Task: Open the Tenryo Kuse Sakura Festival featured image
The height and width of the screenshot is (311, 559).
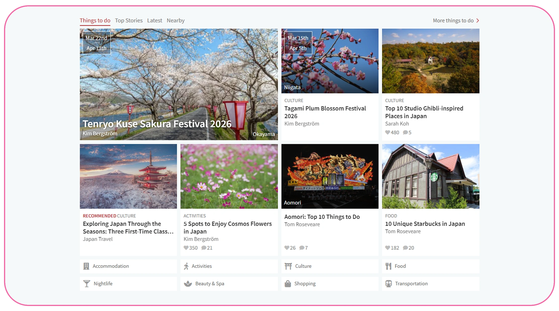Action: (x=179, y=84)
